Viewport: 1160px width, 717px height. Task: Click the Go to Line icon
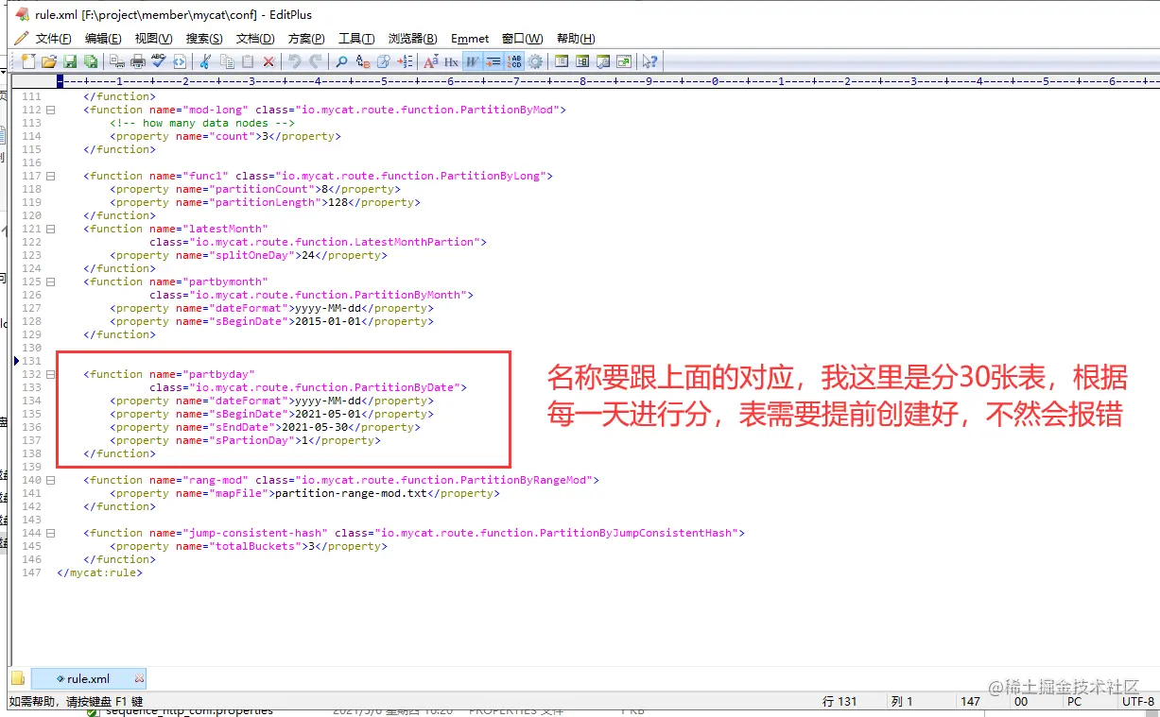click(405, 61)
